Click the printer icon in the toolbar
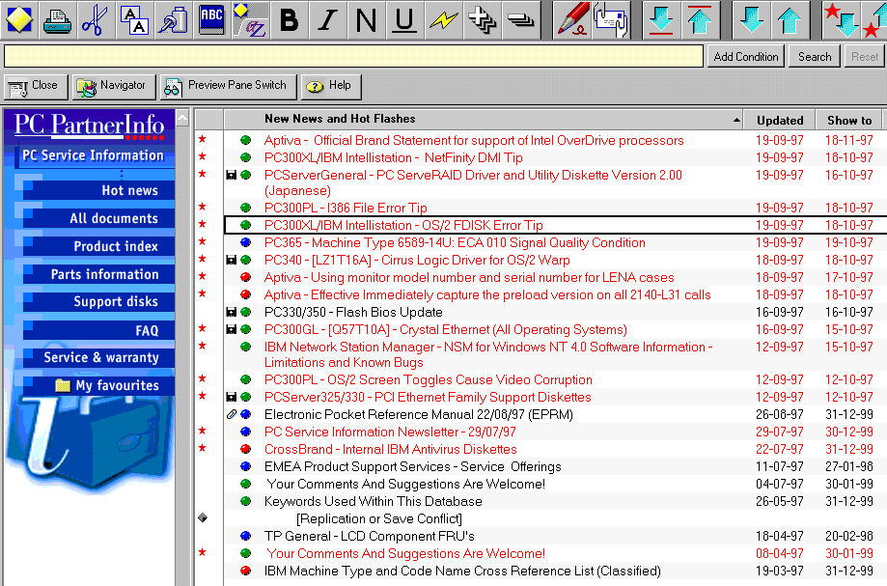 pos(57,19)
